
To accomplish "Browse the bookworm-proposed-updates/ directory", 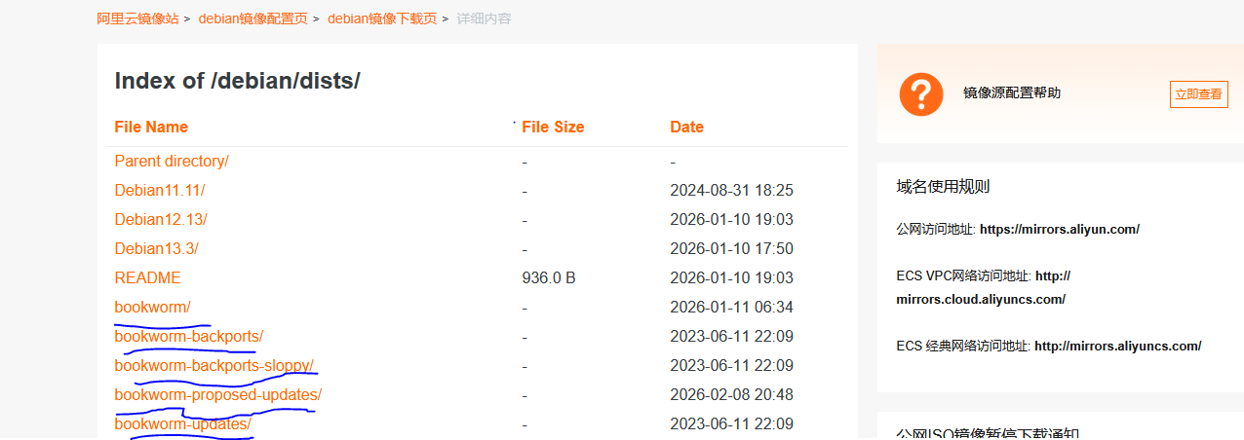I will pyautogui.click(x=217, y=394).
